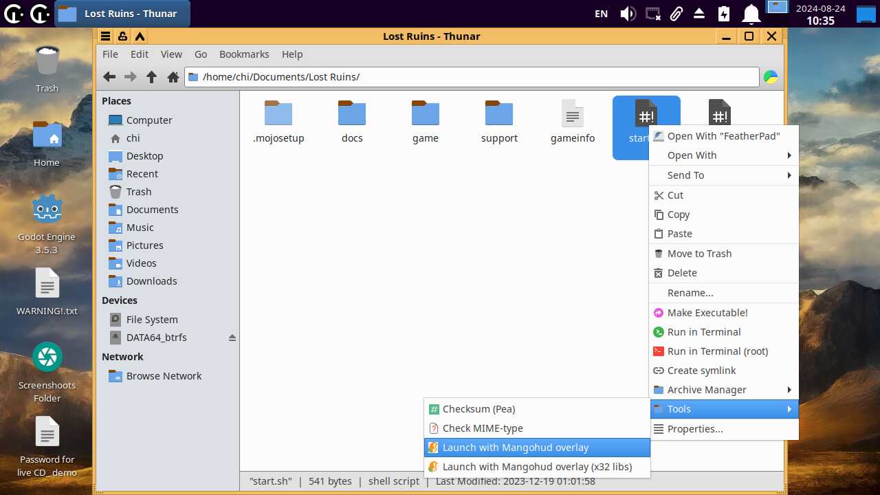Open the eject removable media tray icon
Screen dimensions: 880x495
point(699,14)
